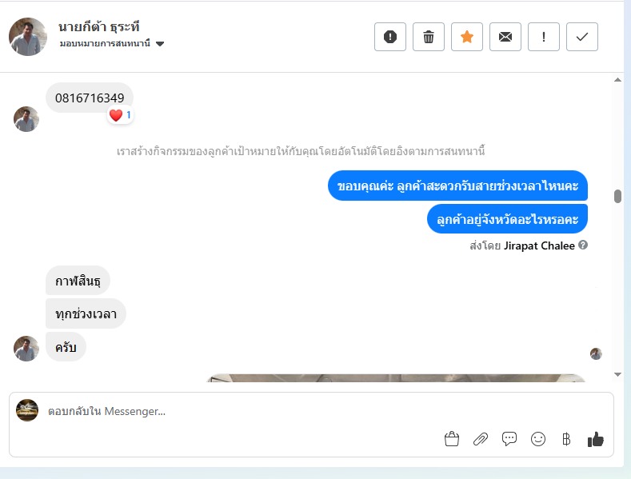Select the phone number message 0816716349

(x=90, y=98)
